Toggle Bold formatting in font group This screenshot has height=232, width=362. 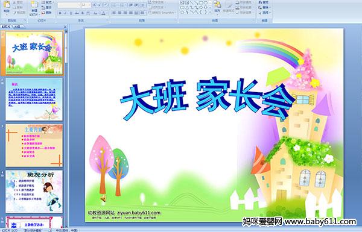coord(60,13)
